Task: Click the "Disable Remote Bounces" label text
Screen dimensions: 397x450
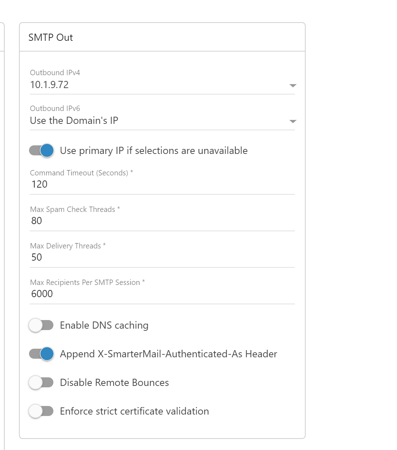Action: point(114,383)
